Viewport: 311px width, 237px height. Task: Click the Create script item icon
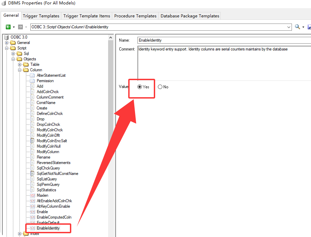click(x=32, y=108)
